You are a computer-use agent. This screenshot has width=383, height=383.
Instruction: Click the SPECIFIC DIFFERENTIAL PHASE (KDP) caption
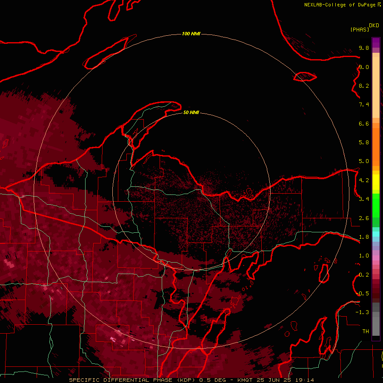pos(132,380)
